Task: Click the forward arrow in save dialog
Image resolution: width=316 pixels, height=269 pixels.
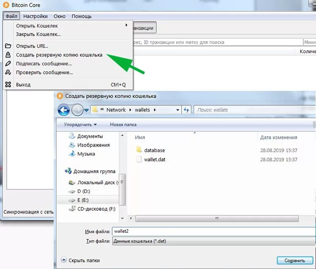Action: point(77,110)
